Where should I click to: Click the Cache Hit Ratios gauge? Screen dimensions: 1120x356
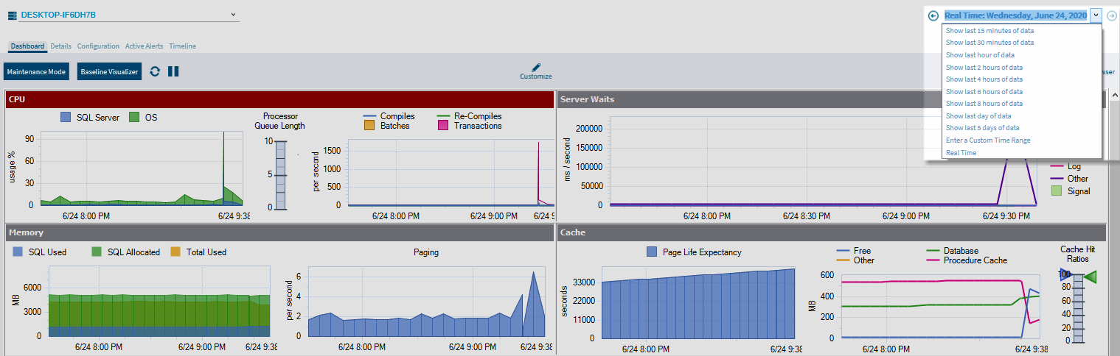tap(1078, 309)
